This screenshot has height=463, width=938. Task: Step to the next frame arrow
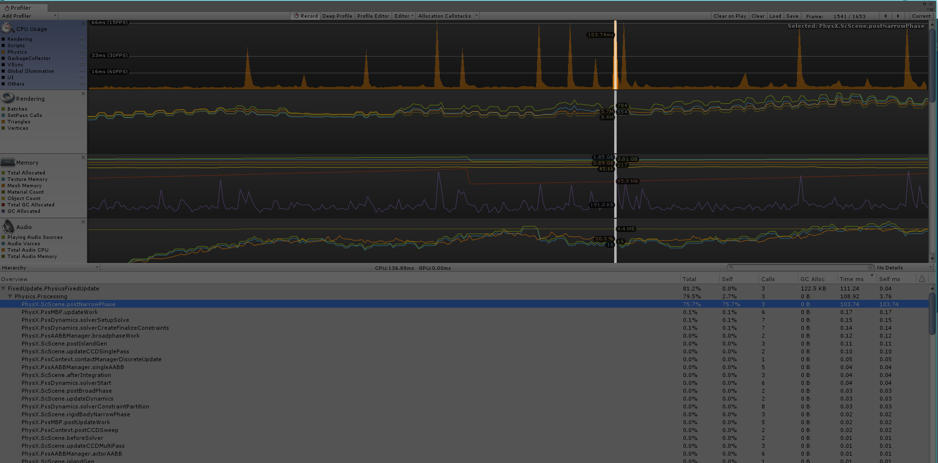[x=898, y=16]
